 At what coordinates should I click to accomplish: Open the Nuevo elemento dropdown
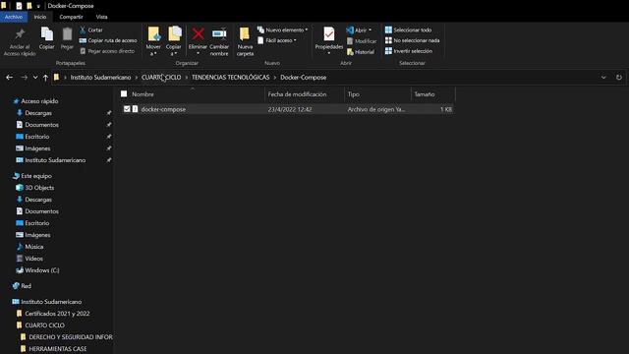[x=283, y=30]
